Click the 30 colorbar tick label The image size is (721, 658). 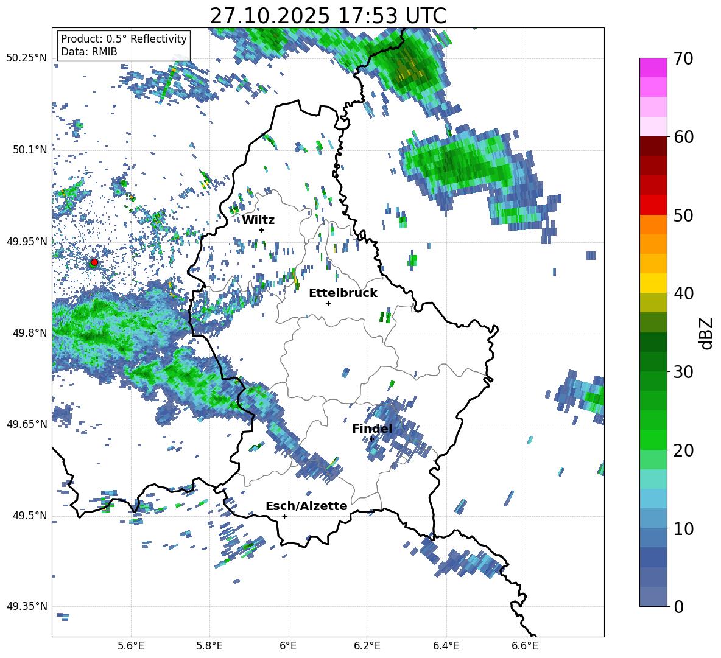(684, 372)
